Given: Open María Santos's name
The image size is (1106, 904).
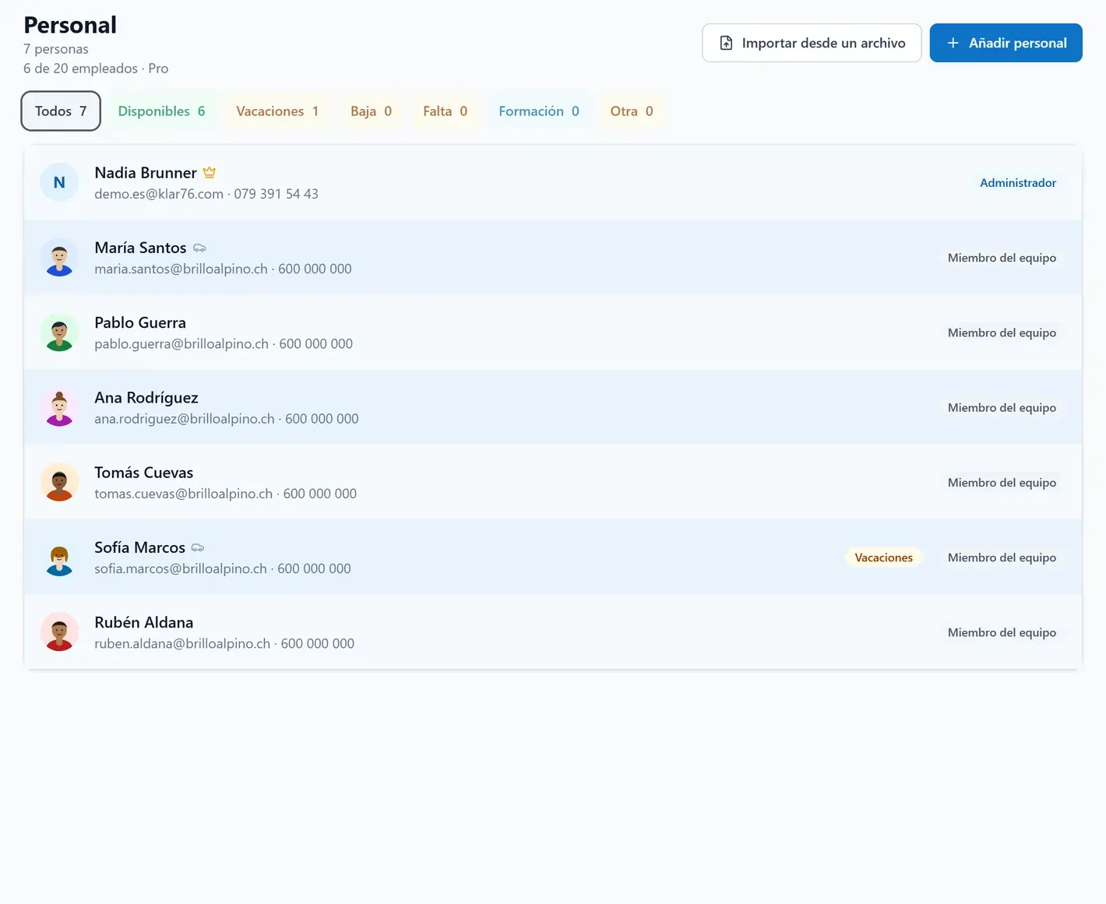Looking at the screenshot, I should 140,248.
